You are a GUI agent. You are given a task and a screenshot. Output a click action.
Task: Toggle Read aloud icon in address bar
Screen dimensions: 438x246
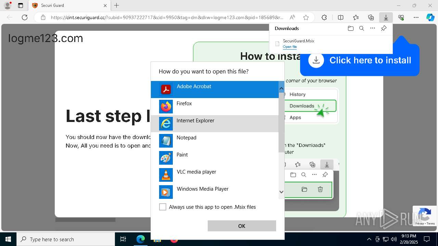[292, 17]
